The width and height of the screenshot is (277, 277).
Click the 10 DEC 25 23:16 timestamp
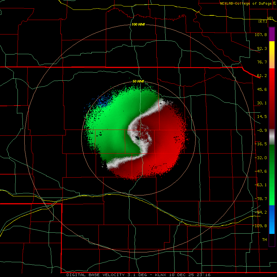(190, 275)
